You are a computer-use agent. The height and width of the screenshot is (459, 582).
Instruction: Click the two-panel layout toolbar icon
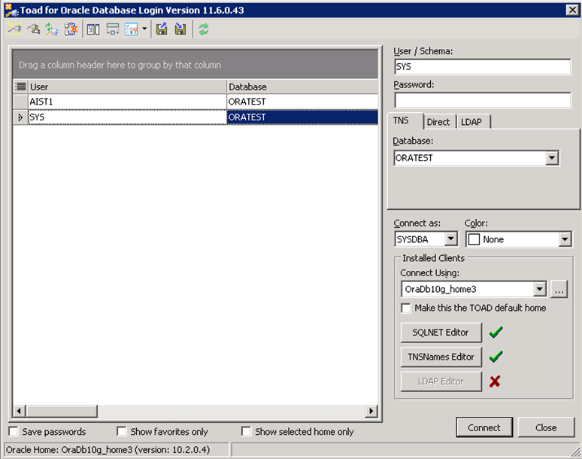(93, 29)
